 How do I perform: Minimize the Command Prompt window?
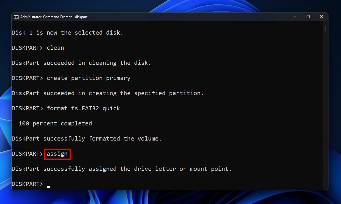(295, 17)
